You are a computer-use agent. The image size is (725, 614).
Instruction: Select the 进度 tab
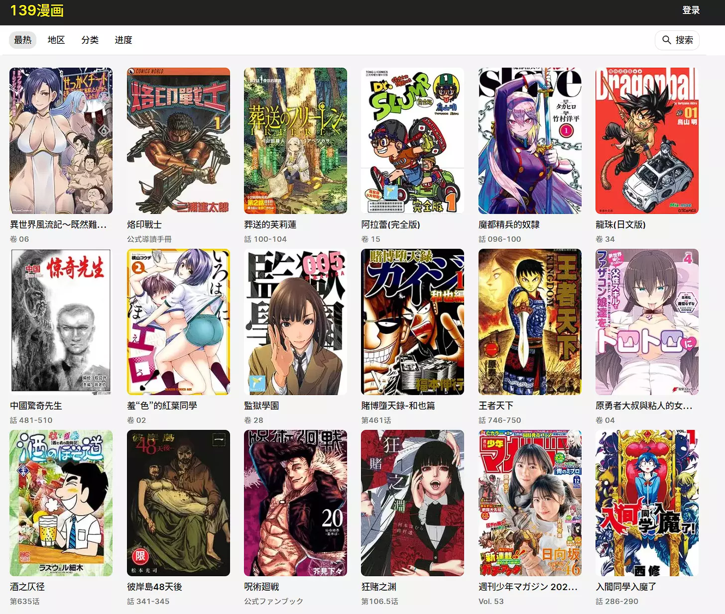(123, 40)
